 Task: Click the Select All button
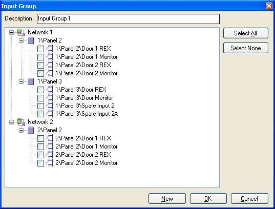tap(245, 33)
